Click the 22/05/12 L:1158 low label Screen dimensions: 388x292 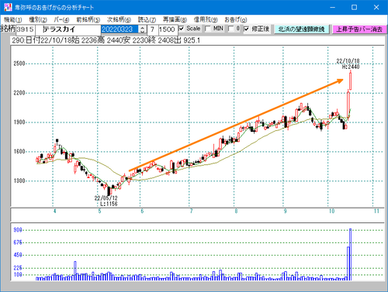106,201
